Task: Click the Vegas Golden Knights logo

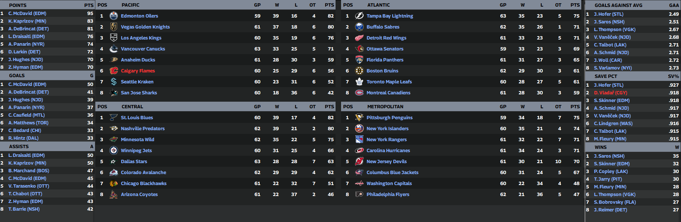Action: click(x=114, y=27)
